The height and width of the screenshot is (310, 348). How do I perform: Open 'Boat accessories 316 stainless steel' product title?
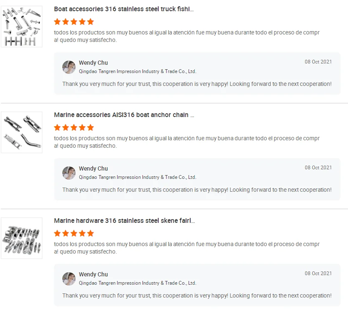124,9
